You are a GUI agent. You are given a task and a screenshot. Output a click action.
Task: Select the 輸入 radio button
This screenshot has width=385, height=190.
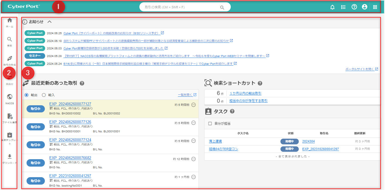(x=44, y=95)
